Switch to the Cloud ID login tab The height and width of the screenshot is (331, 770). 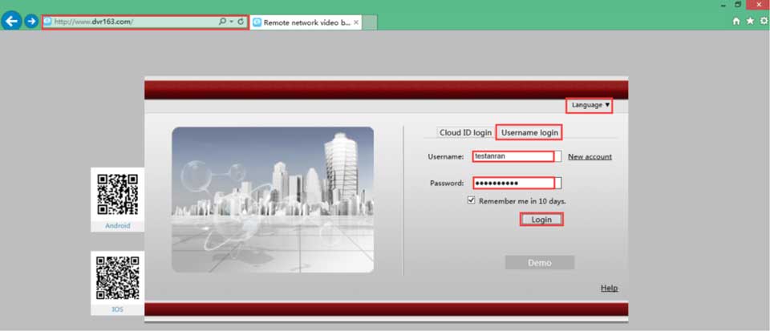click(x=465, y=132)
